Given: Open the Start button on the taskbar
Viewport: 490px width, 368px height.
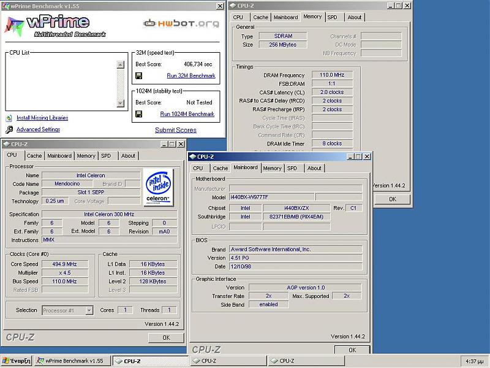Looking at the screenshot, I should coord(17,361).
